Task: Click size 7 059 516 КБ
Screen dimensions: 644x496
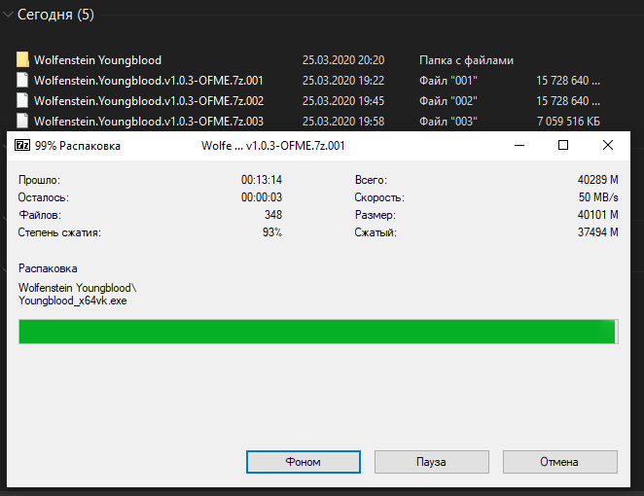Action: click(x=568, y=122)
